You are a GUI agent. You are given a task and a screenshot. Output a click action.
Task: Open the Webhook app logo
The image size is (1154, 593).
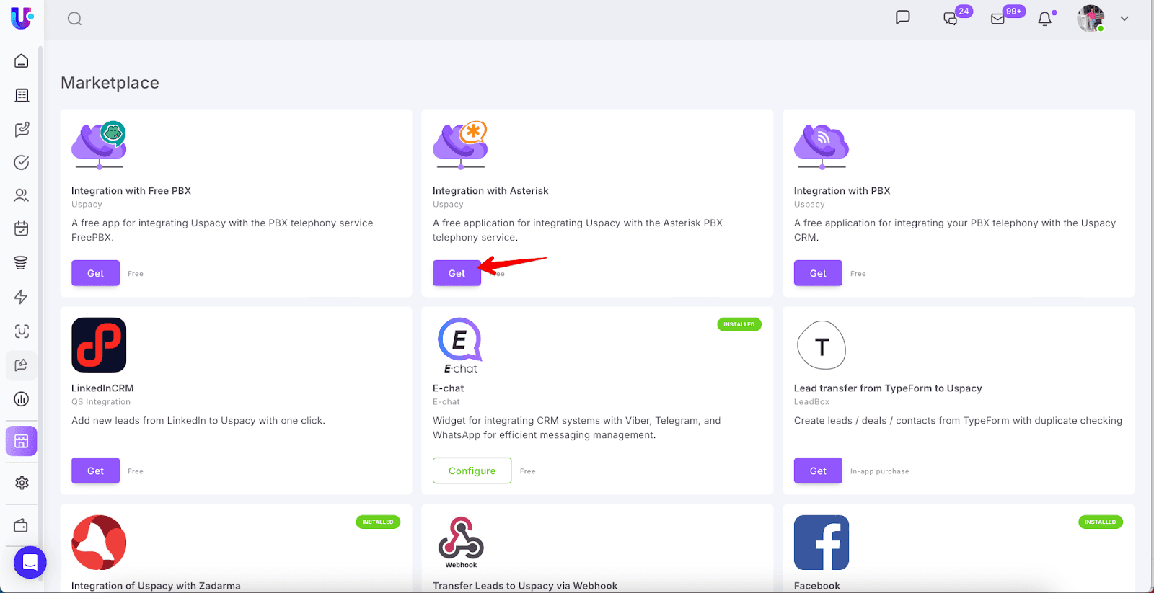pyautogui.click(x=461, y=543)
